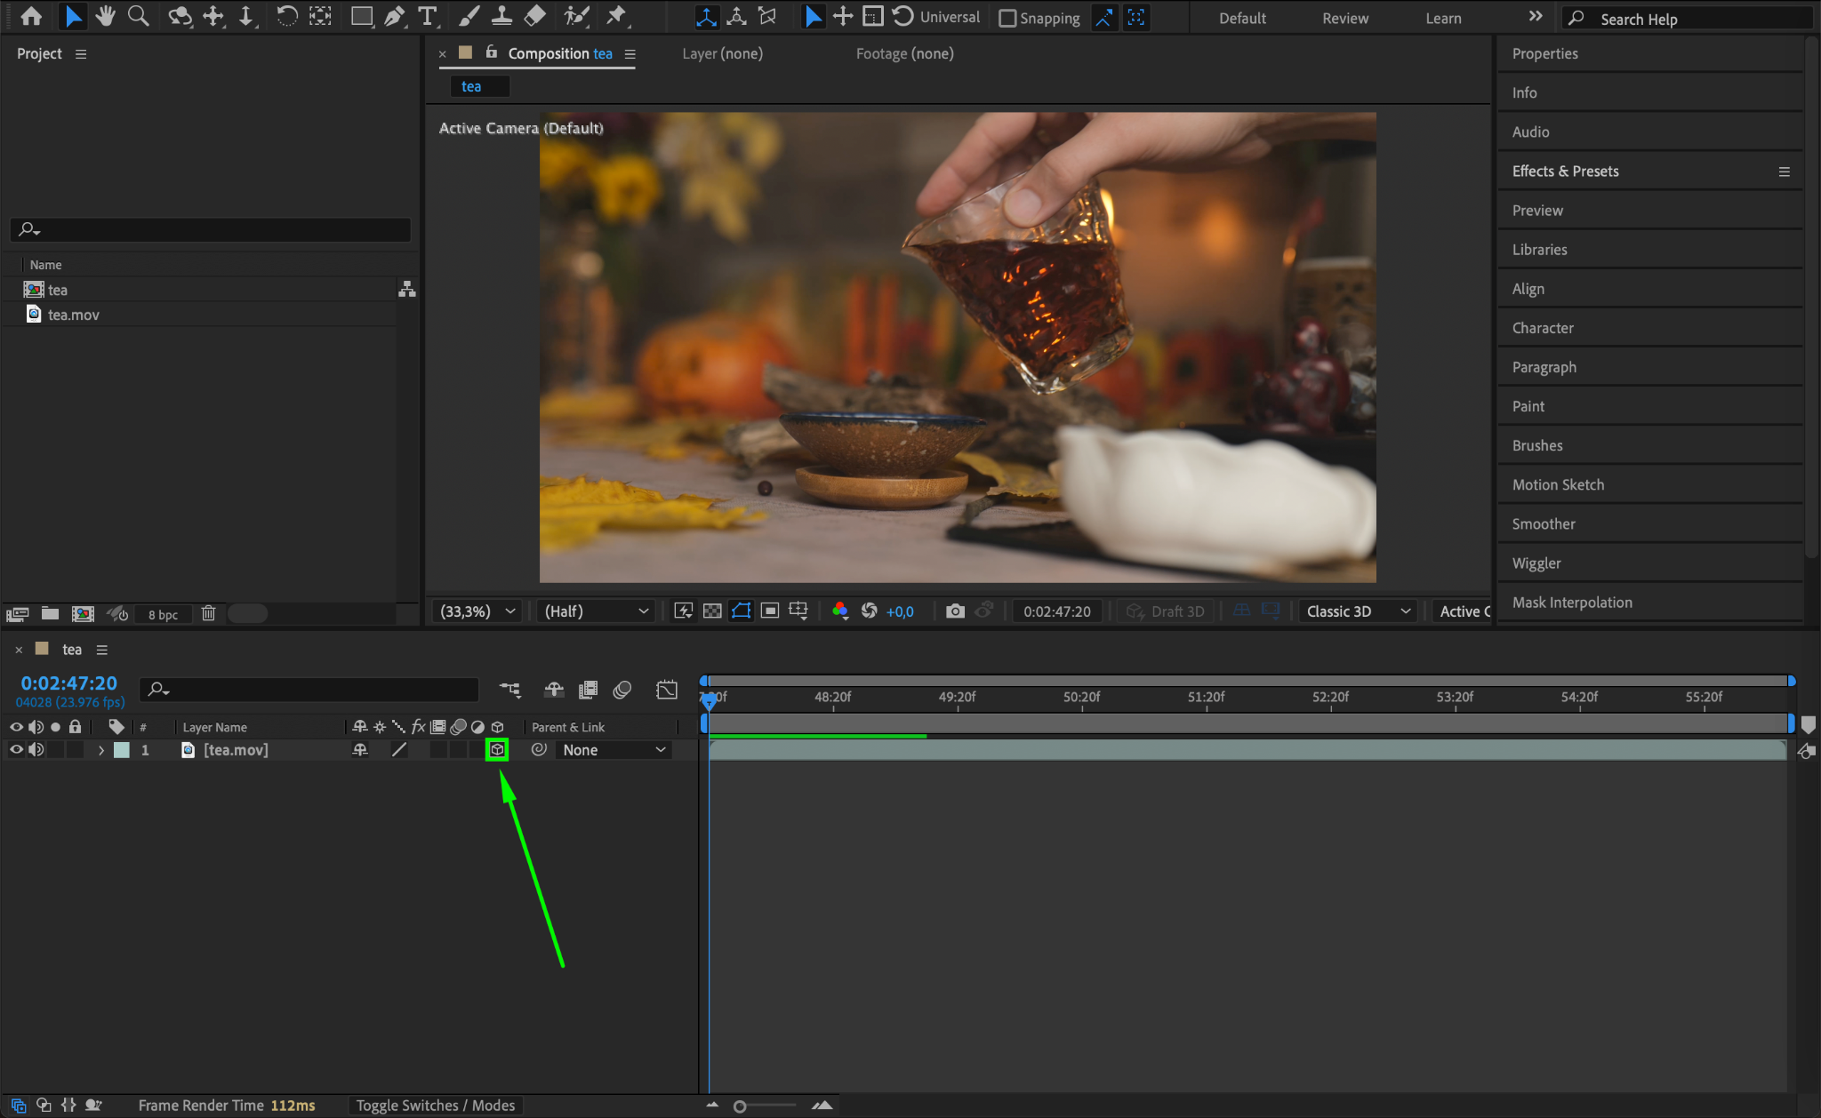Expand the tea.mov layer properties
This screenshot has width=1821, height=1118.
(101, 750)
